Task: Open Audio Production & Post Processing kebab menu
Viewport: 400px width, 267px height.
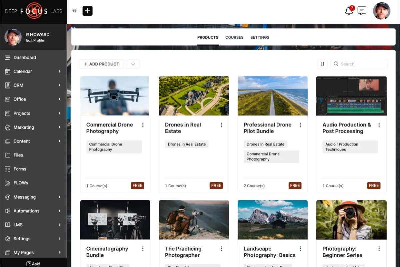Action: 379,125
